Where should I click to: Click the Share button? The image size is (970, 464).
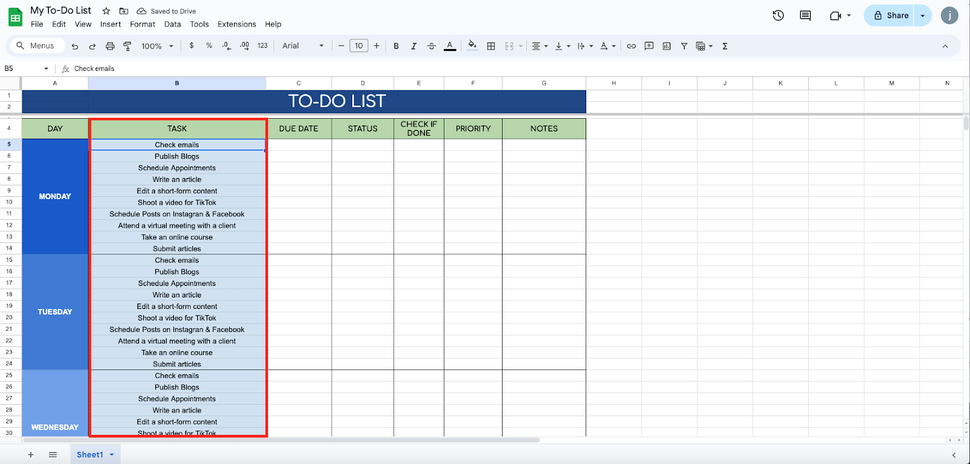[x=891, y=16]
